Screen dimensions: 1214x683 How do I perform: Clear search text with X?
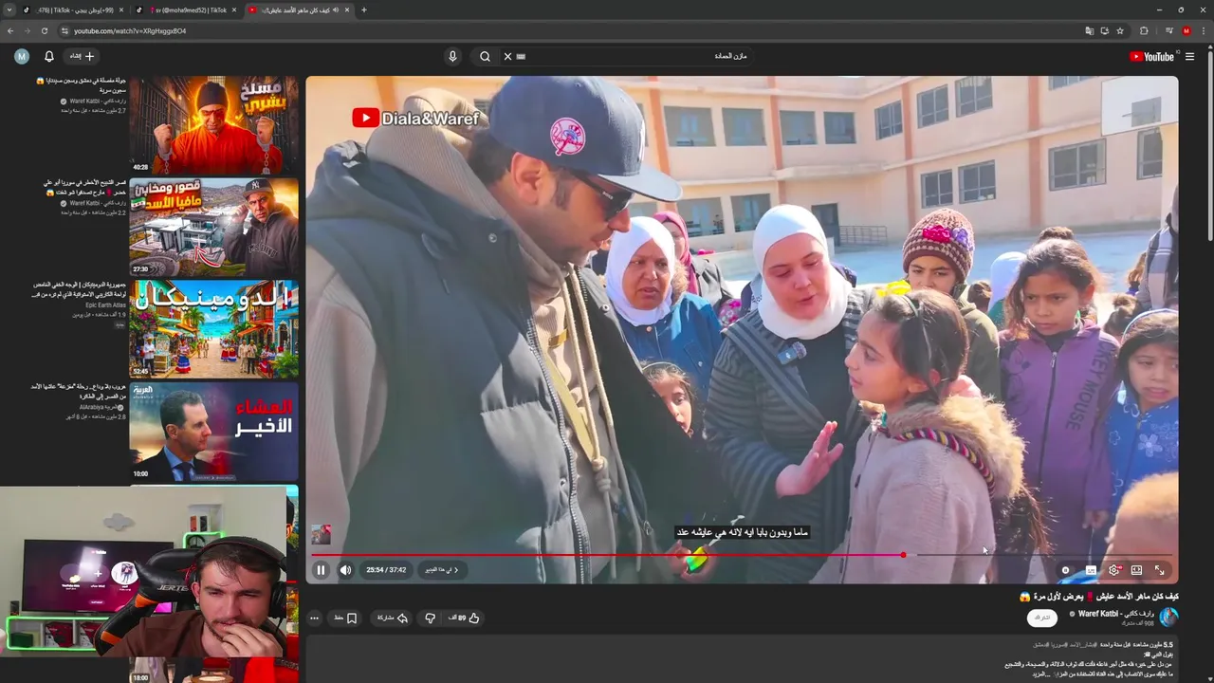(507, 57)
